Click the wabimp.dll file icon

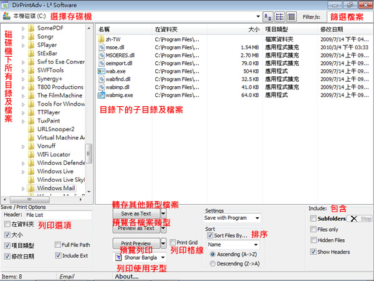pos(102,87)
